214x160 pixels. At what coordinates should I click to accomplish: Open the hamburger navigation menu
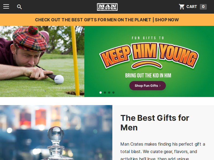tap(6, 6)
